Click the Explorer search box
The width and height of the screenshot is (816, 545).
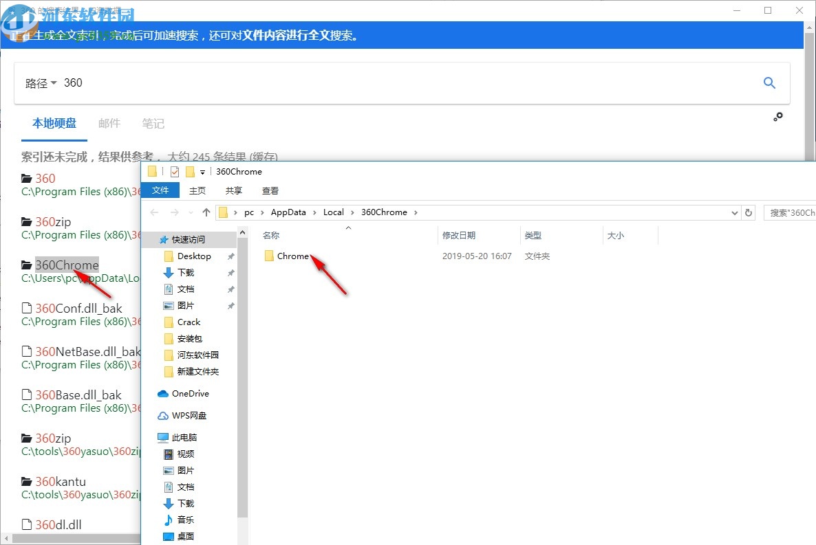pos(789,212)
